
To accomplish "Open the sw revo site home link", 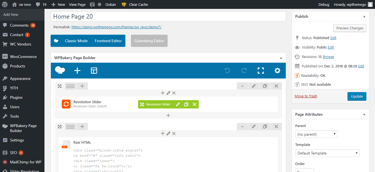I will click(22, 4).
